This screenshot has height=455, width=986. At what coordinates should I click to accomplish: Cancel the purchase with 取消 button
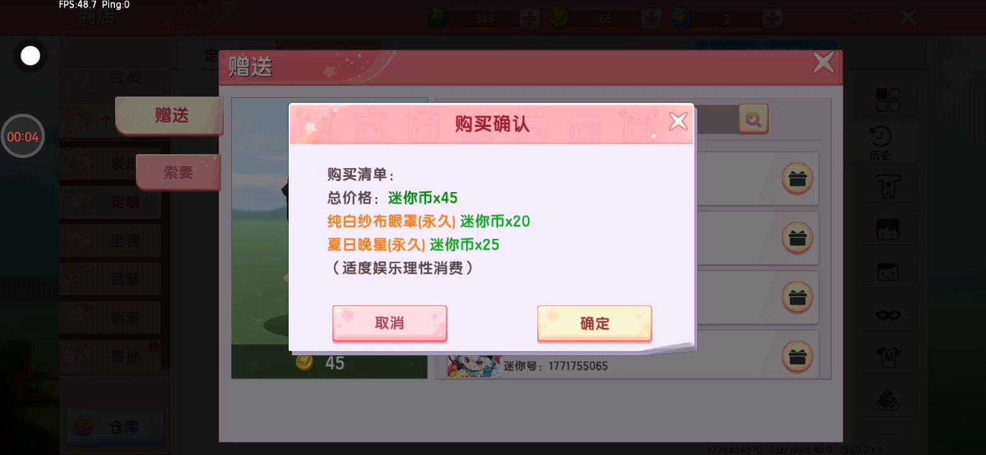(389, 323)
